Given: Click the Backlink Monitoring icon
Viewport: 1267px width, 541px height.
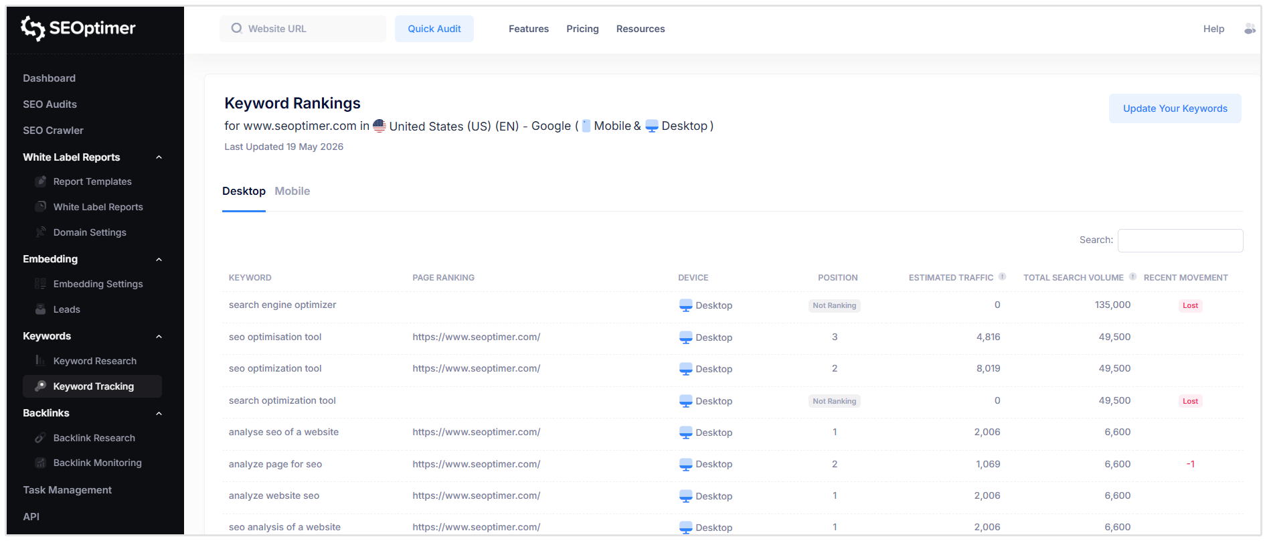Looking at the screenshot, I should point(41,463).
